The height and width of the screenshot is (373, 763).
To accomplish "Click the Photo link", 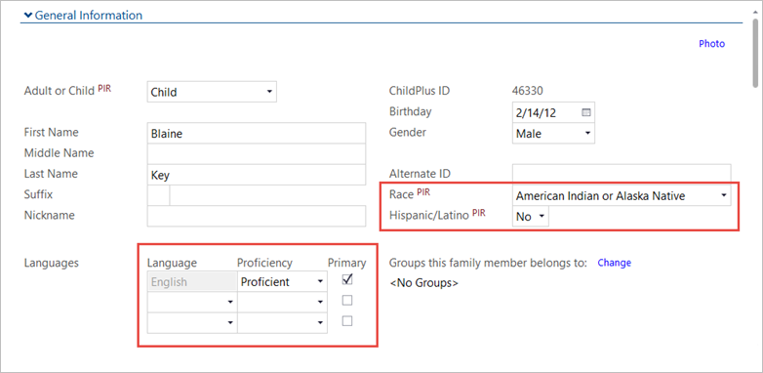I will pos(712,44).
